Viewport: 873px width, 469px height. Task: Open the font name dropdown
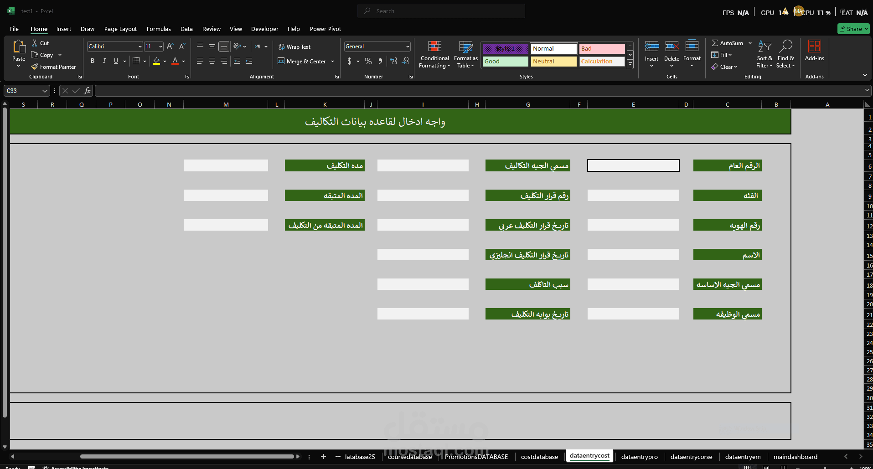pos(140,46)
